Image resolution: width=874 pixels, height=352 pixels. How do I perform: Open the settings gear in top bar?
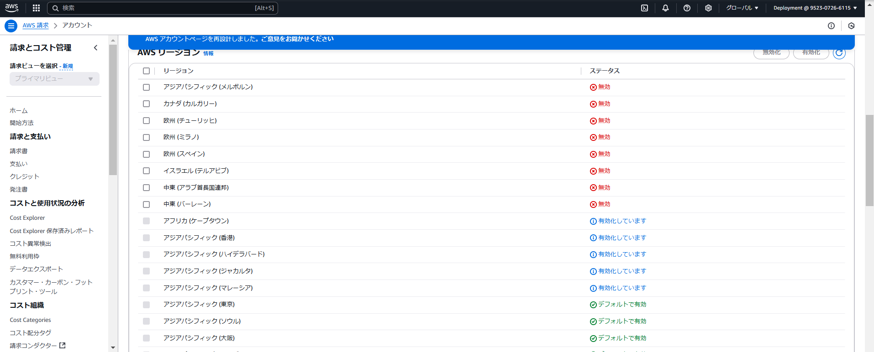coord(708,8)
